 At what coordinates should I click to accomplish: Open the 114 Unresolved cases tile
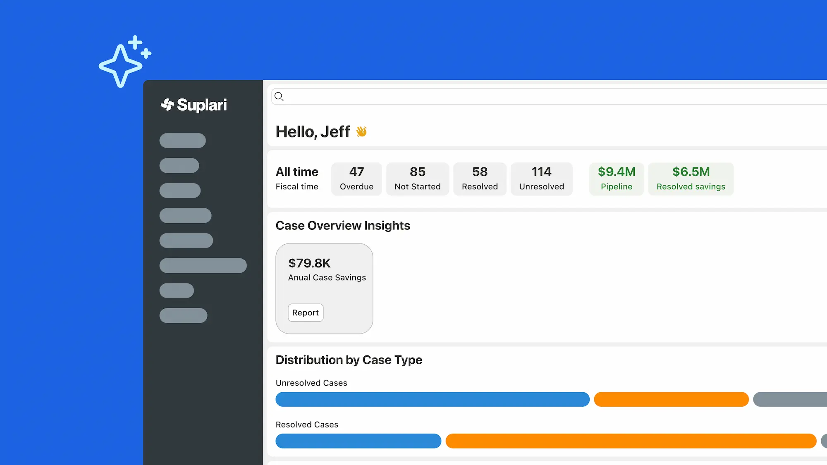541,179
